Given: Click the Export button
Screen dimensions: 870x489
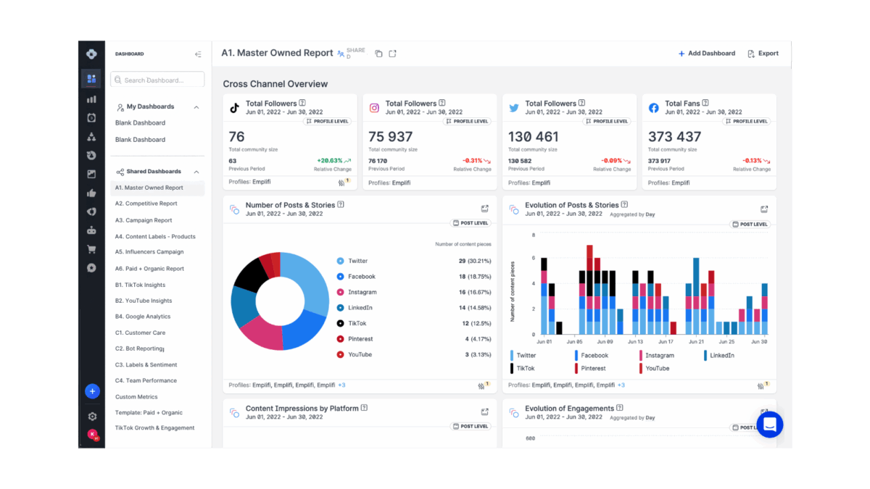Looking at the screenshot, I should point(763,54).
